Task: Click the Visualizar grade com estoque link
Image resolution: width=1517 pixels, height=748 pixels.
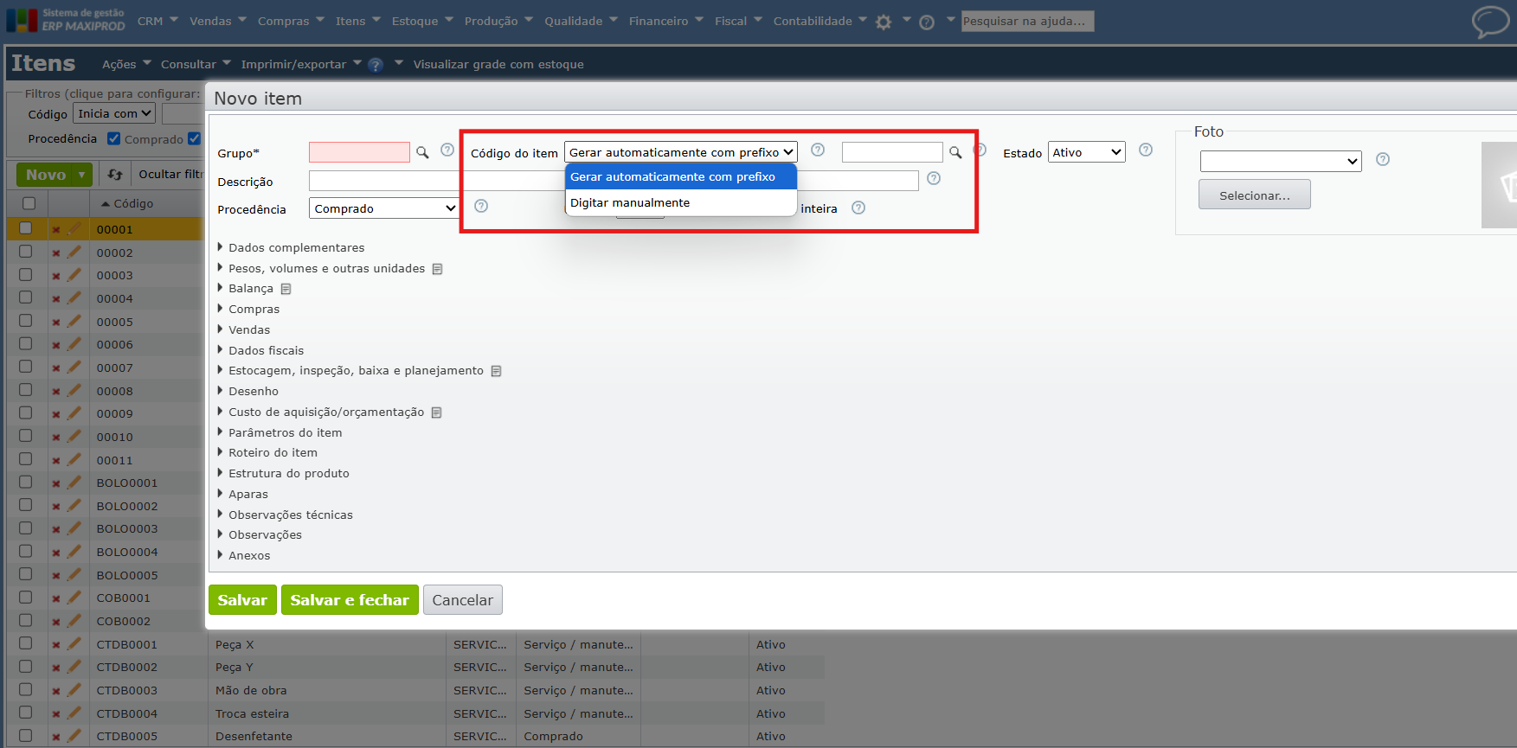Action: point(498,64)
